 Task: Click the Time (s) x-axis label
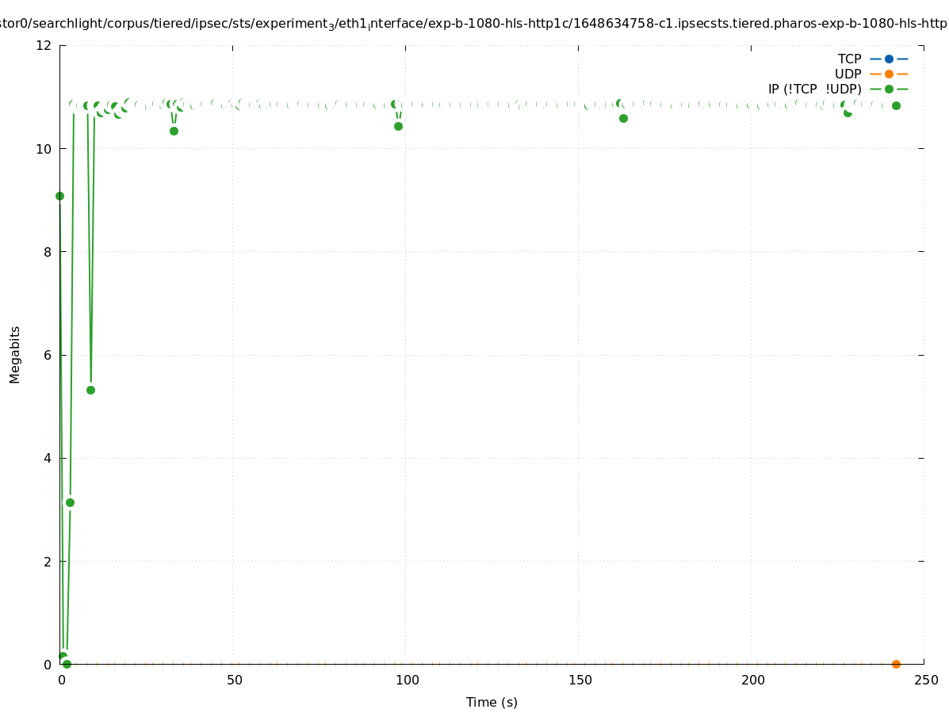coord(492,702)
